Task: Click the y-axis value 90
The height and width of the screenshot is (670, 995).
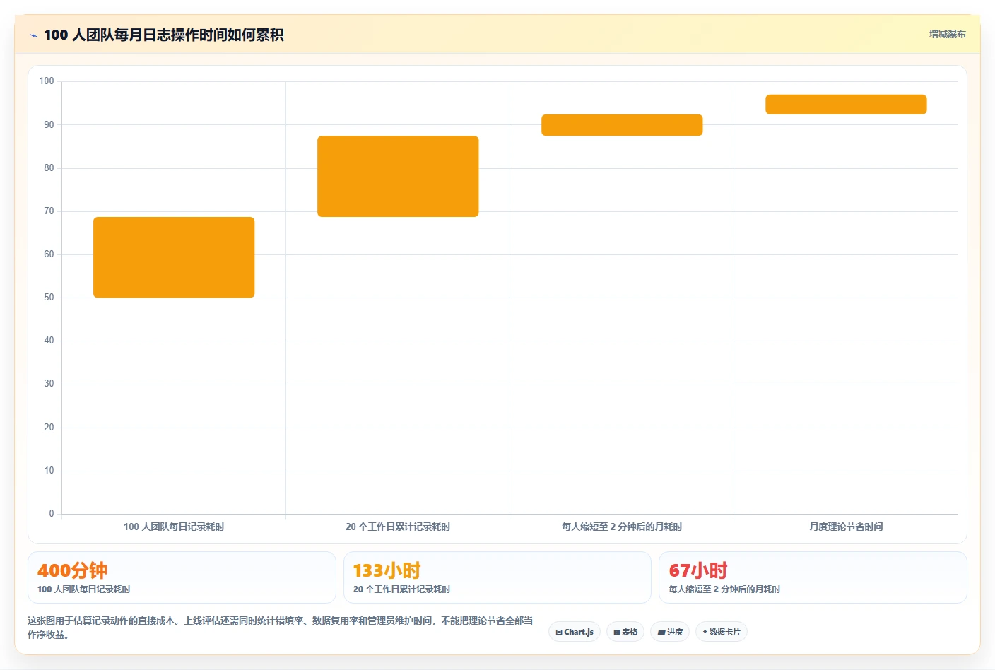Action: click(49, 124)
